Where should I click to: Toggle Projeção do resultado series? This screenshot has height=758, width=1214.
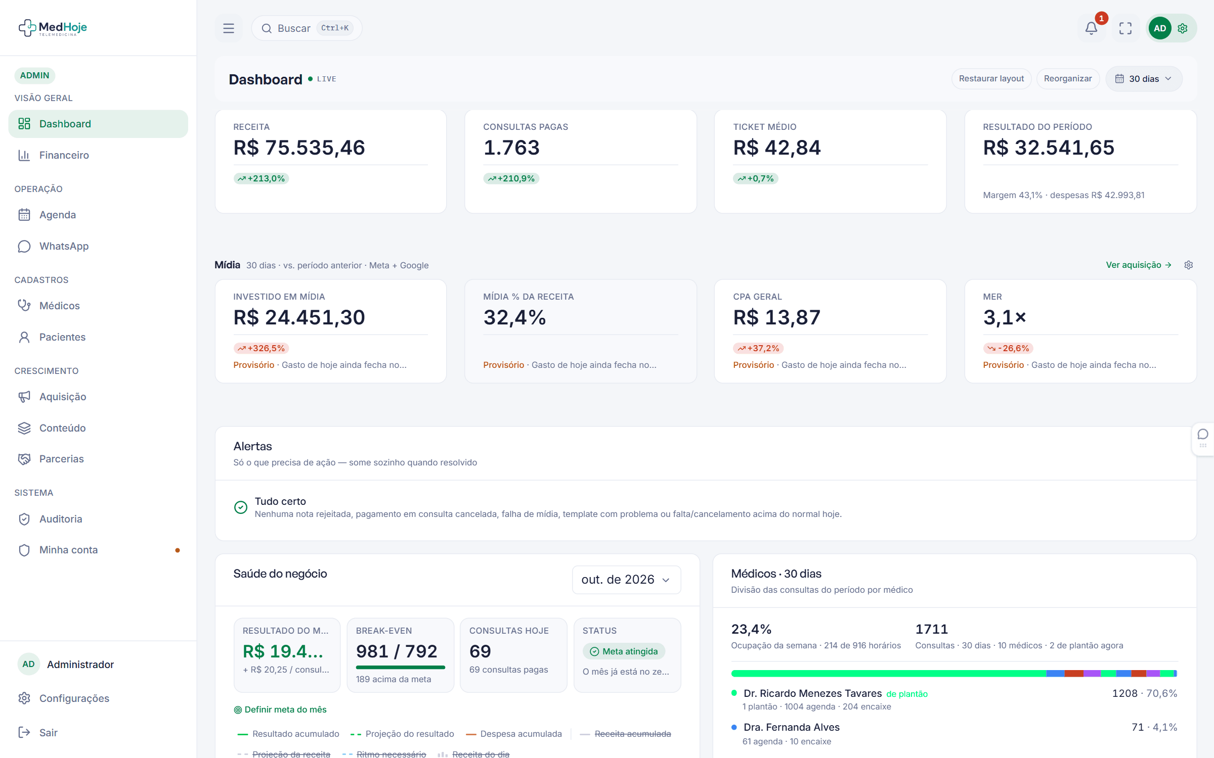point(403,734)
